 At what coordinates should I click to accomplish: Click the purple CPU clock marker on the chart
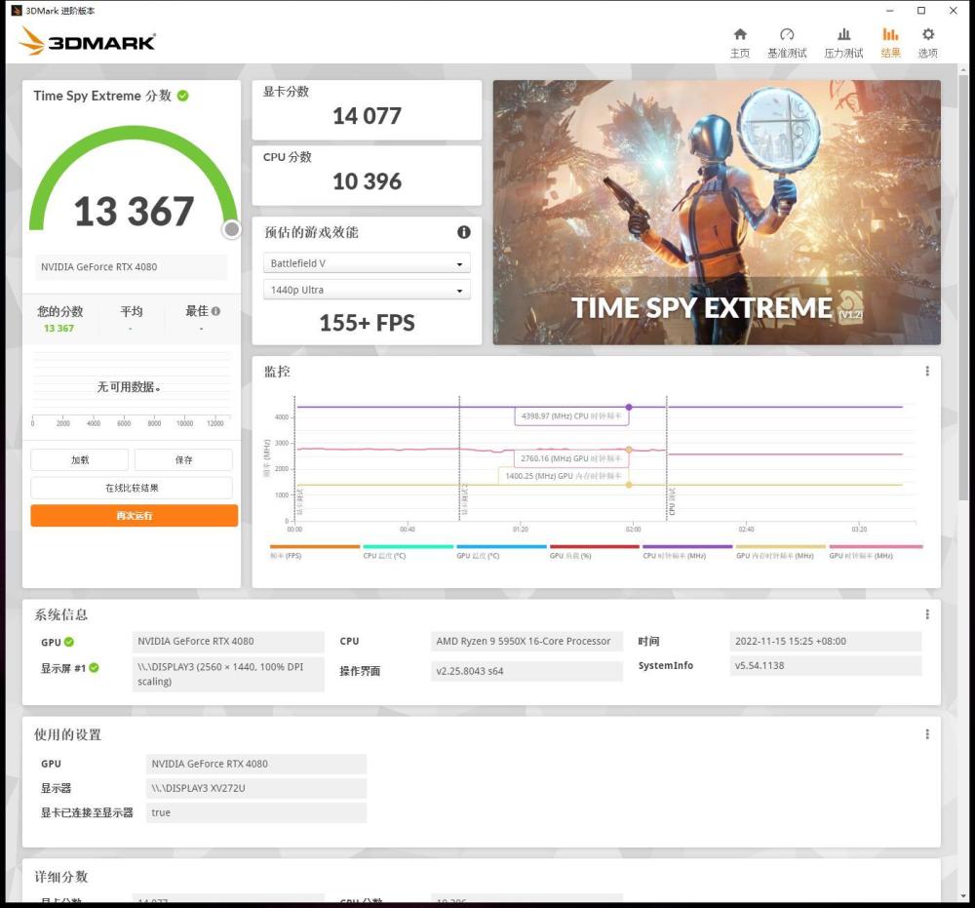pos(629,407)
